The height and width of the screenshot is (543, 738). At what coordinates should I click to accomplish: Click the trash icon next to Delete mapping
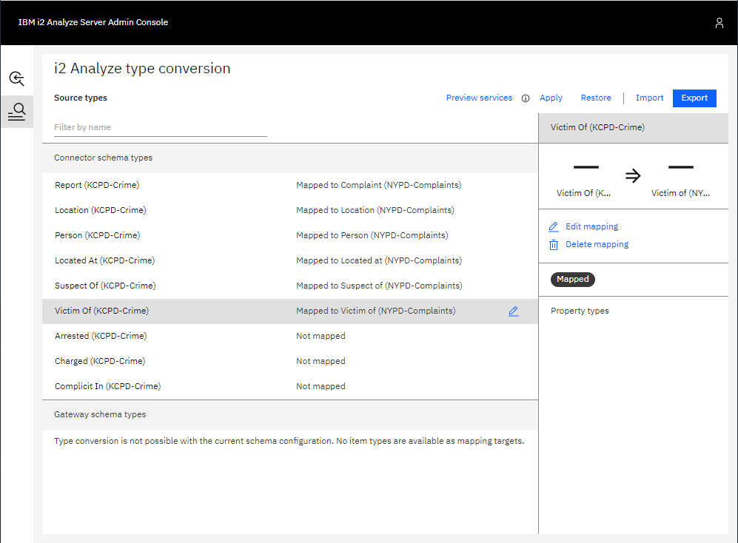(553, 244)
